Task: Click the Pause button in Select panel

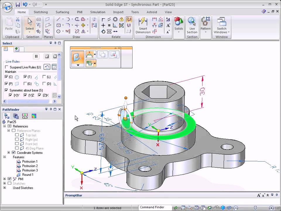Action: [x=36, y=56]
